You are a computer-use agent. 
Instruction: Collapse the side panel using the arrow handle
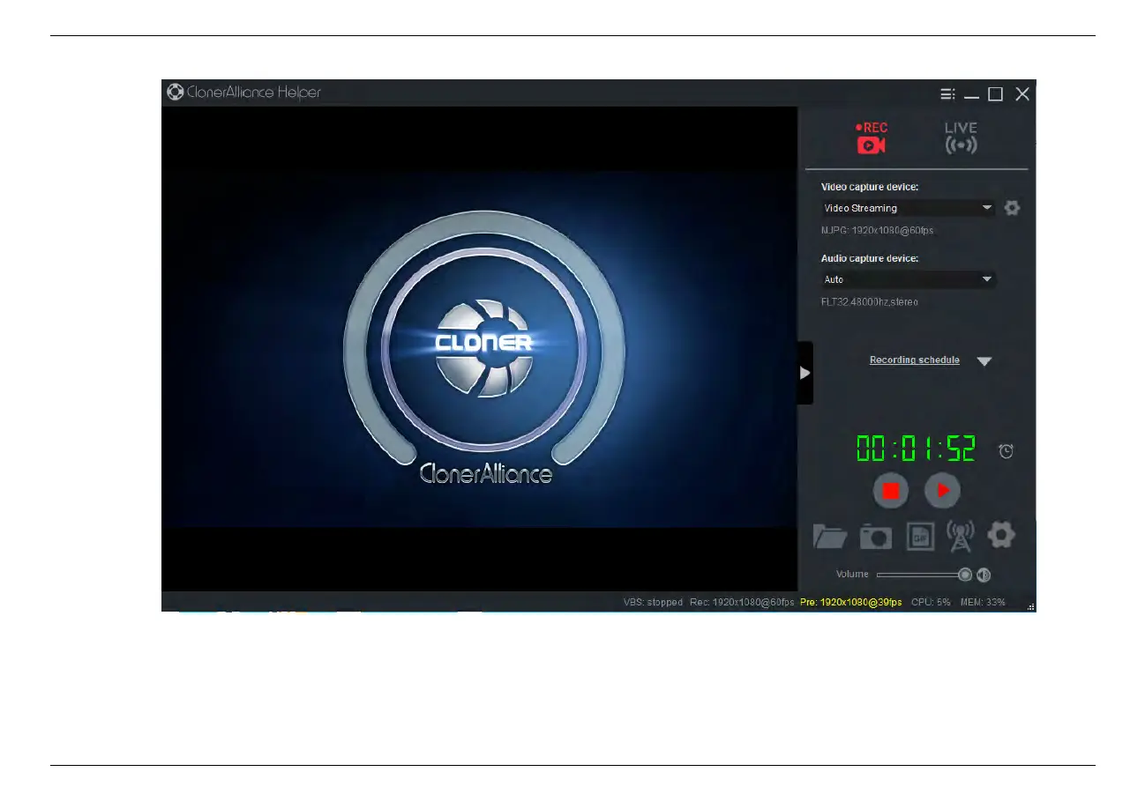point(804,373)
